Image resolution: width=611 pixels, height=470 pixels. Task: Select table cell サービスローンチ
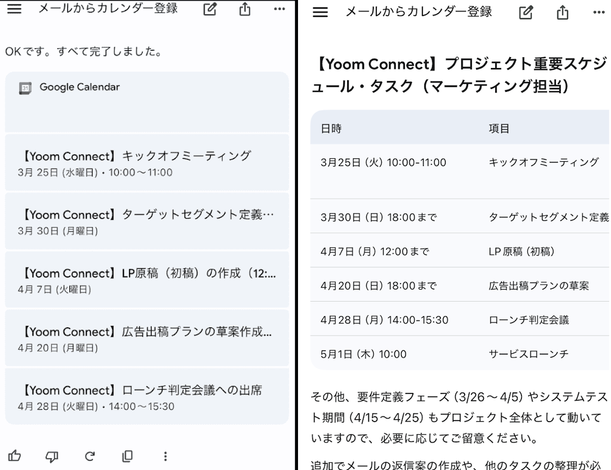529,354
